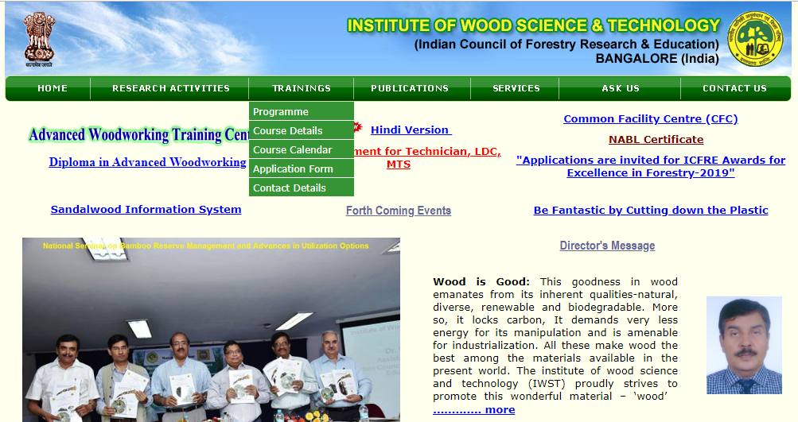This screenshot has width=798, height=422.
Task: Choose Course Details in the submenu
Action: (x=288, y=130)
